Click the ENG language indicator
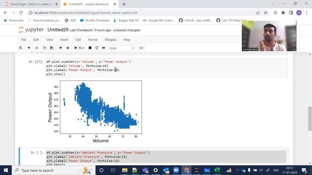 pos(276,170)
